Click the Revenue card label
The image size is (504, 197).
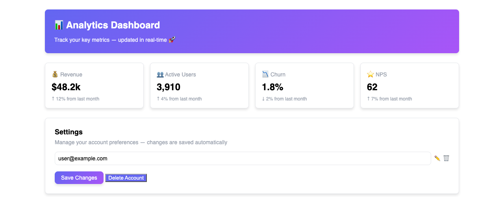(x=71, y=74)
